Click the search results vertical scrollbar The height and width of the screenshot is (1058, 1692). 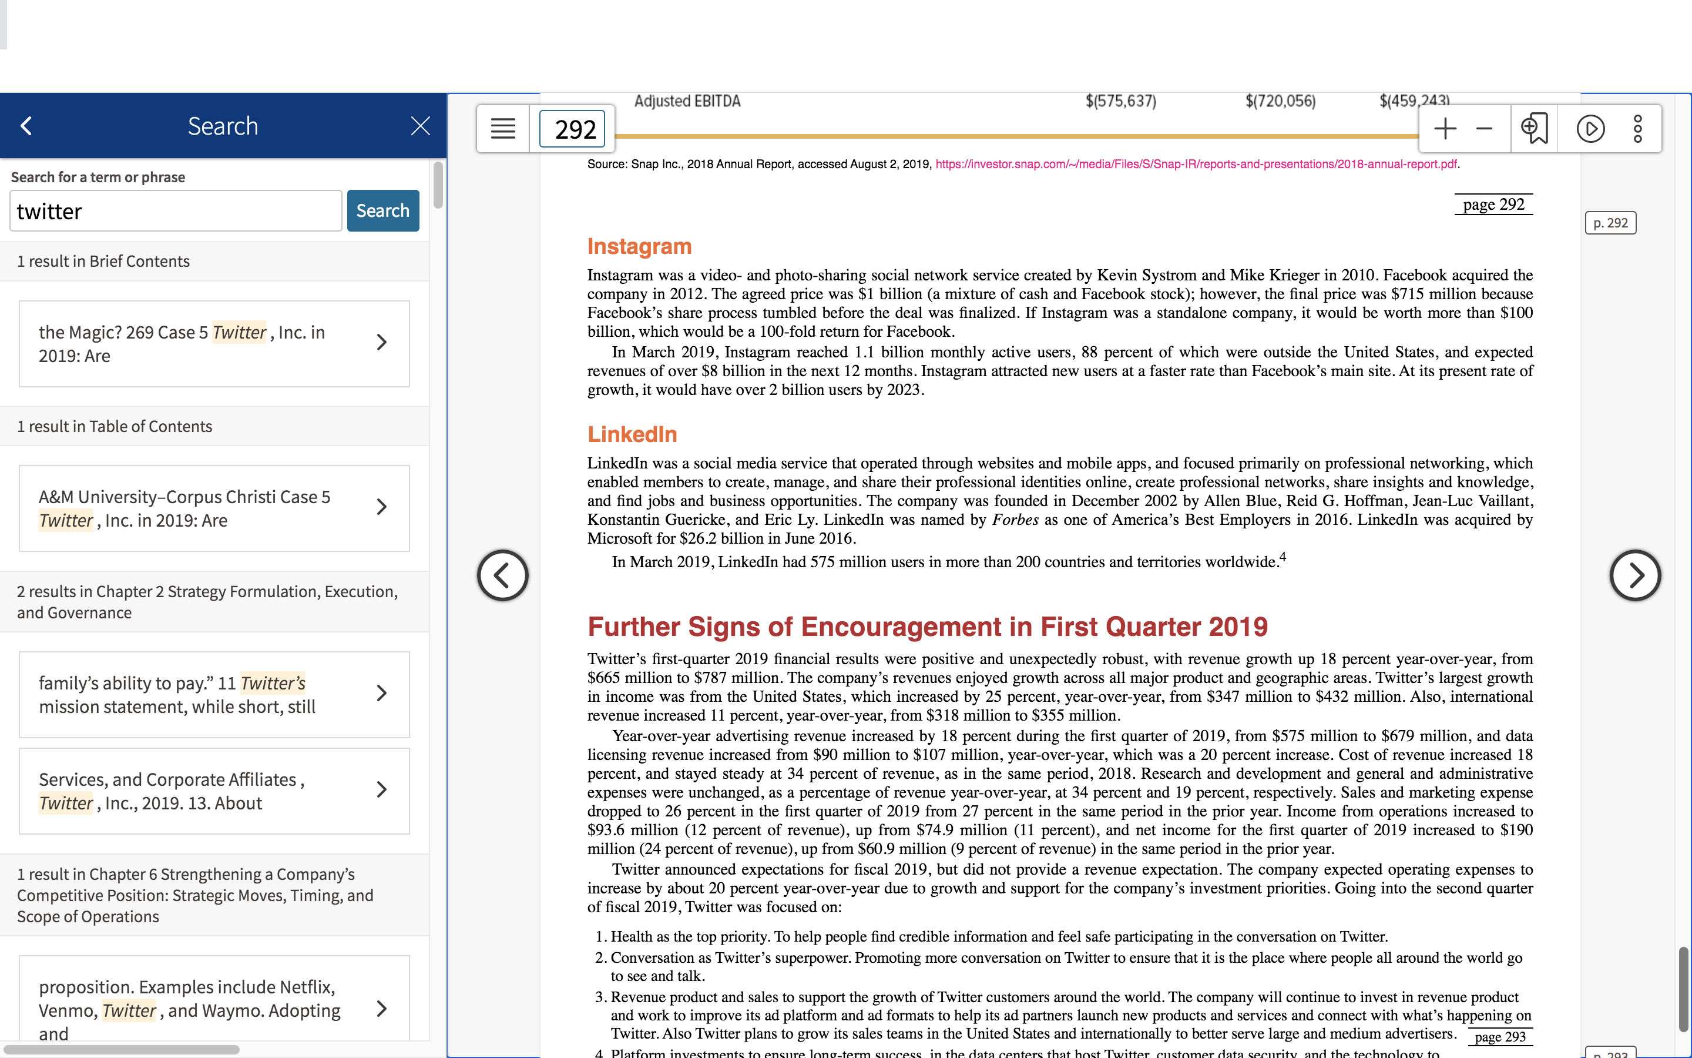click(438, 185)
